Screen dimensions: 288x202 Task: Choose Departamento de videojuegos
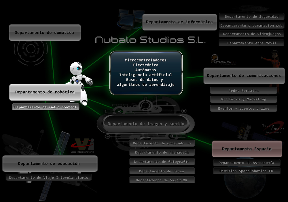(x=252, y=34)
